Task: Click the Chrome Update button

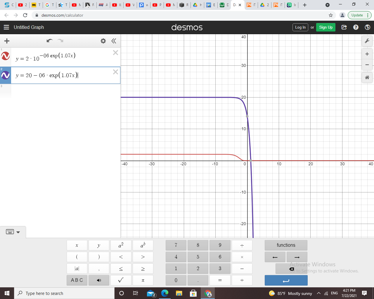Action: pos(359,15)
